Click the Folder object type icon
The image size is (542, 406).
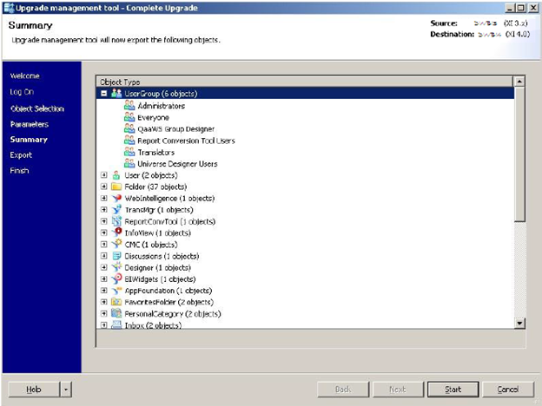(116, 187)
